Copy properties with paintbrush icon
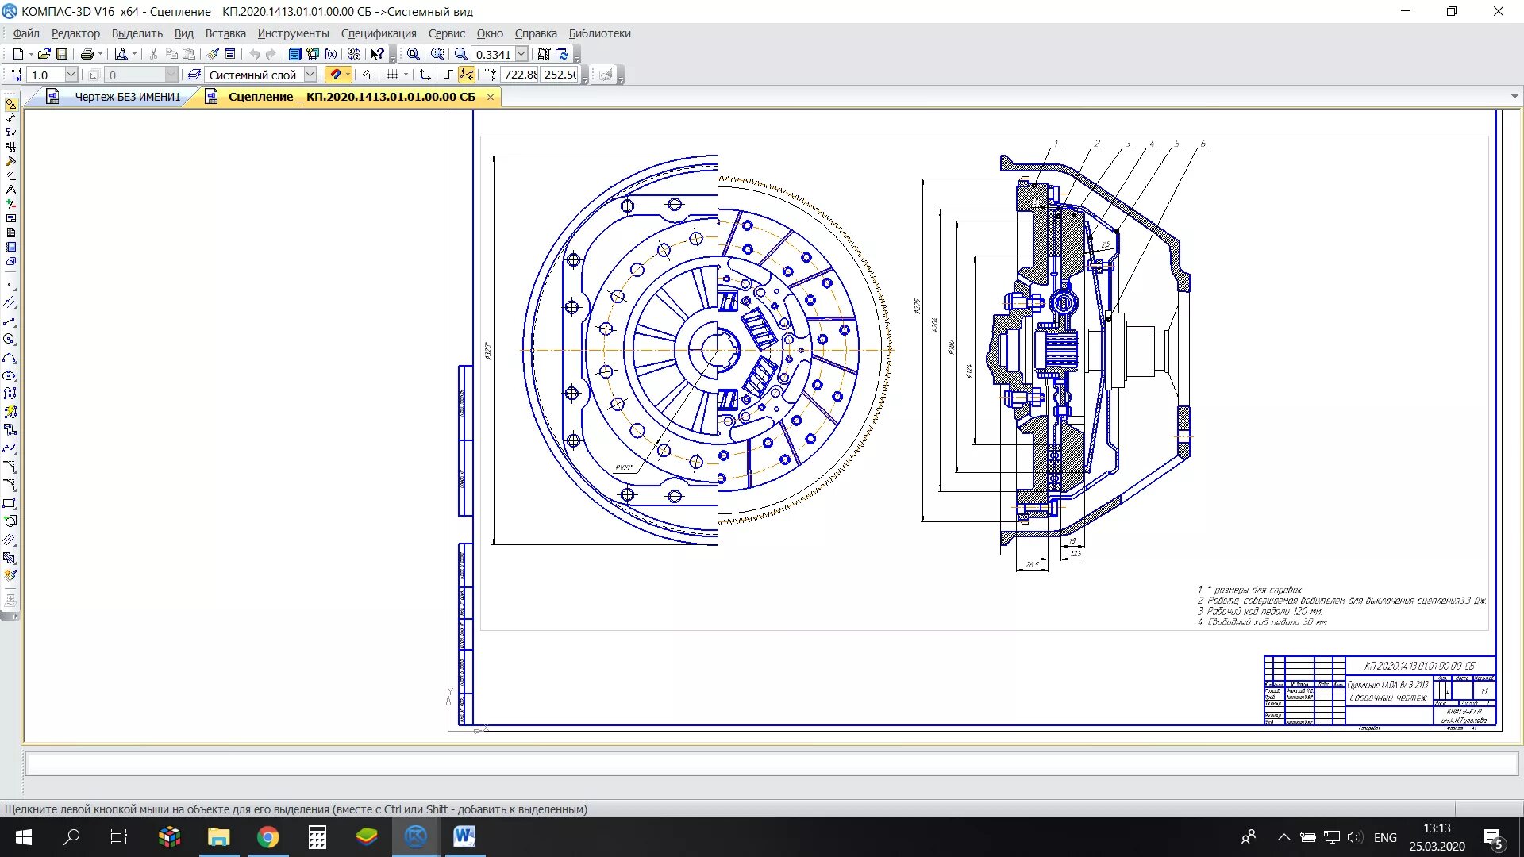 214,54
